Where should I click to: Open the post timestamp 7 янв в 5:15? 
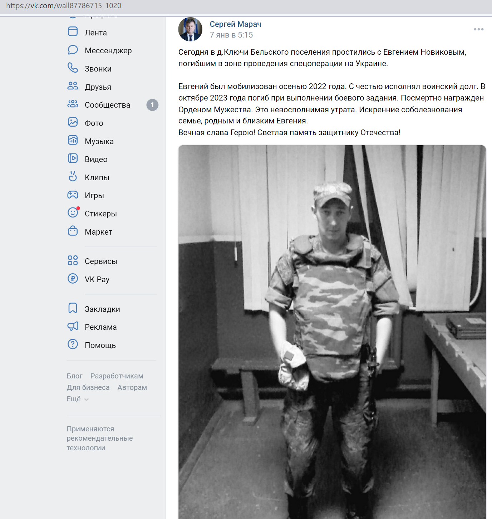tap(231, 35)
